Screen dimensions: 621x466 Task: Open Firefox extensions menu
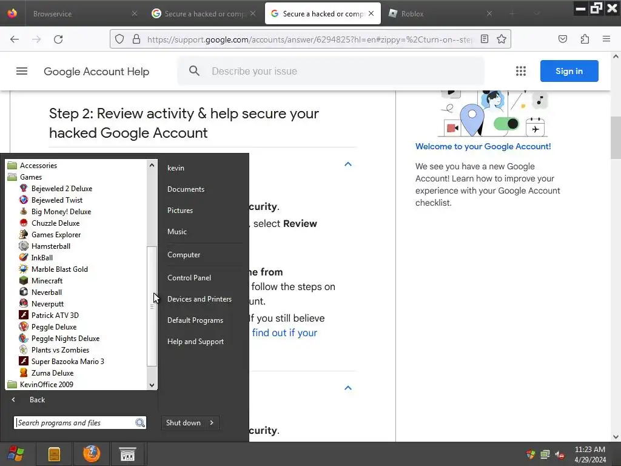585,39
